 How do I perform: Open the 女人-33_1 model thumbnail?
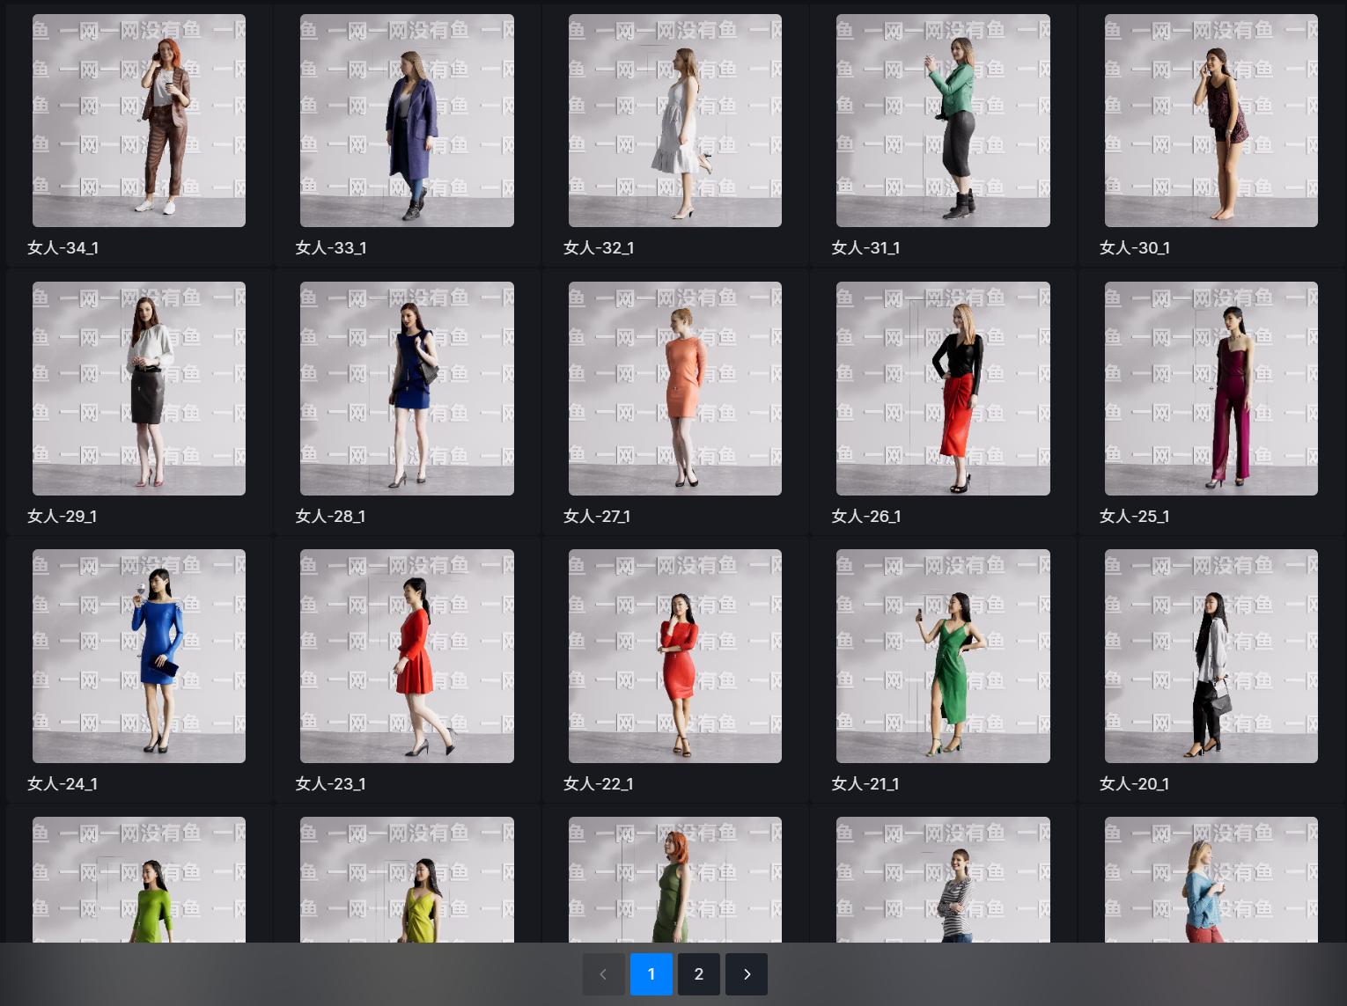tap(407, 121)
